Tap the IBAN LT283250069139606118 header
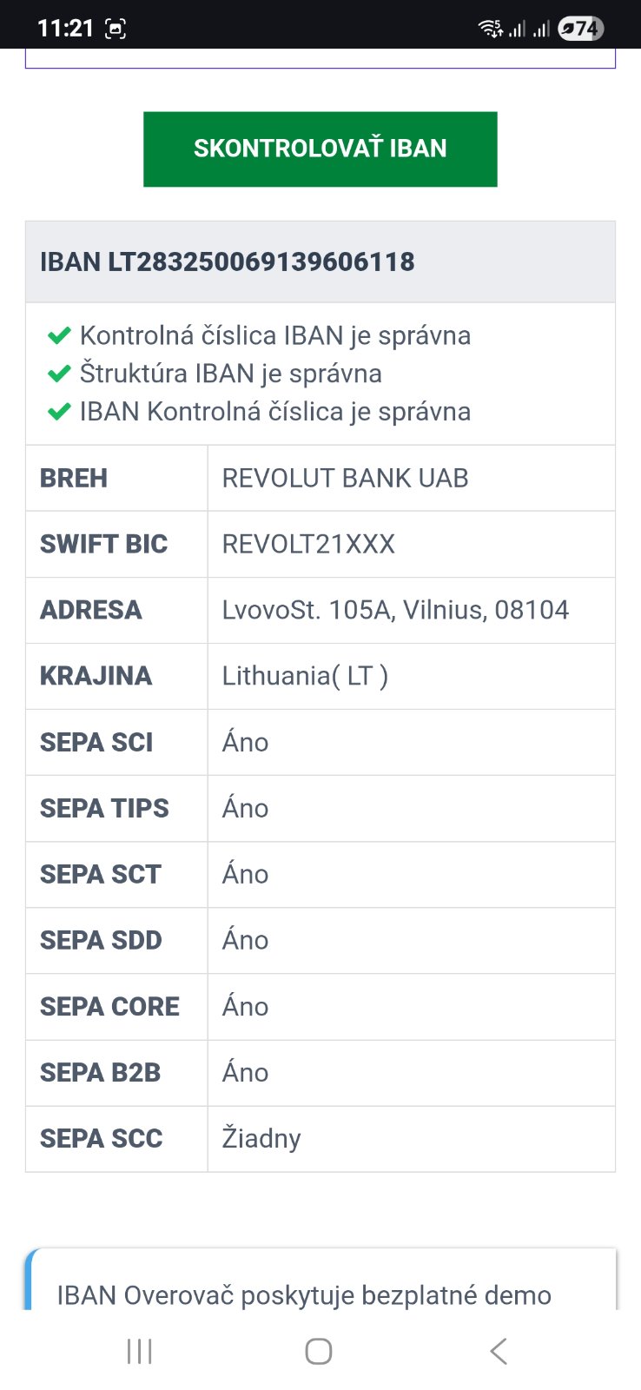 (x=228, y=261)
